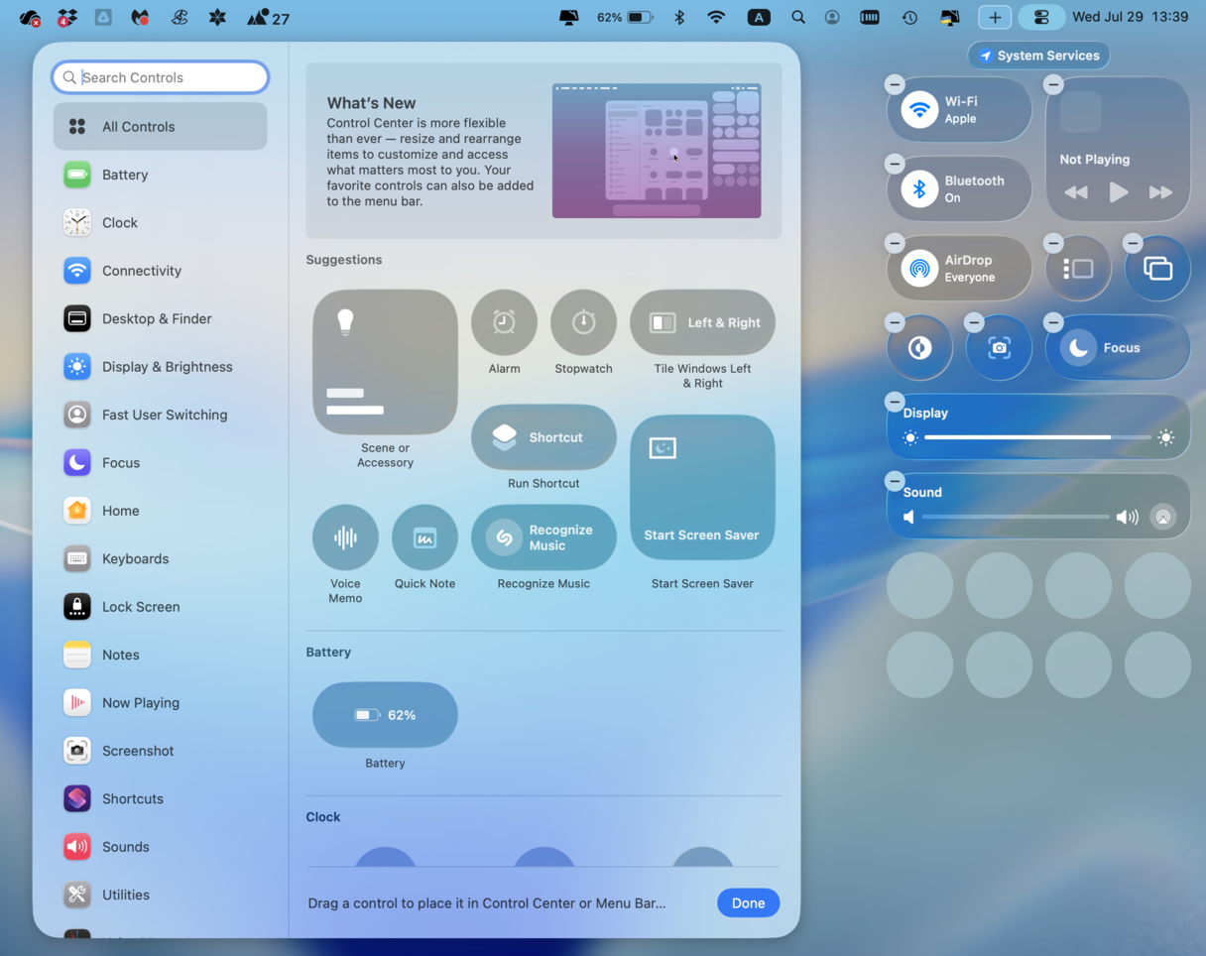
Task: Select the Voice Memo control
Action: [345, 538]
